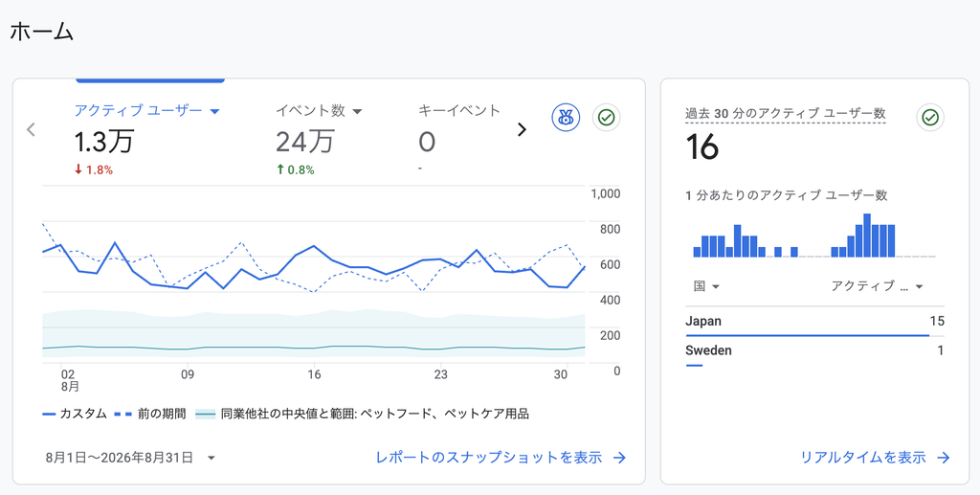980x495 pixels.
Task: Open リアルタイムを表示 link
Action: [x=875, y=458]
